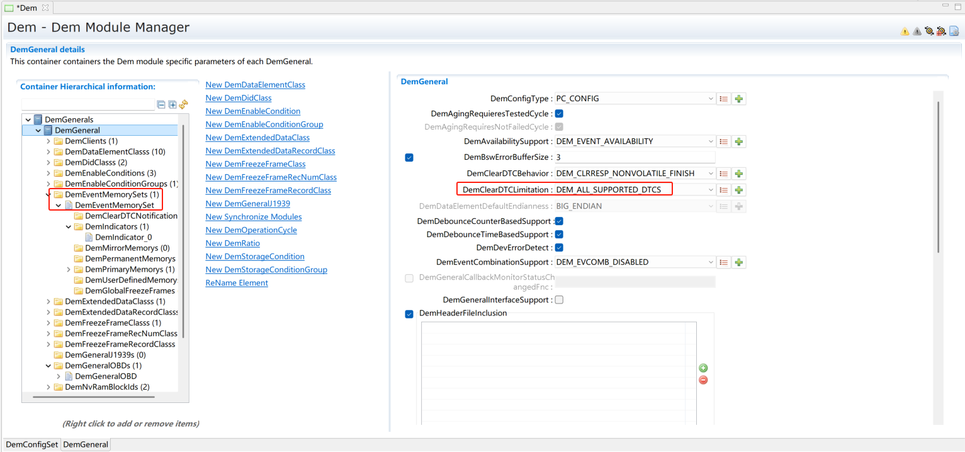Screen dimensions: 965x452
Task: Click the yellow warning triangle icon in the header
Action: 905,31
